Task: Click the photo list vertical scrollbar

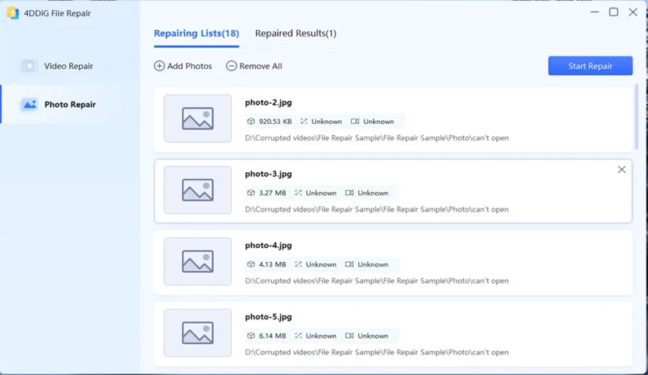Action: 636,117
